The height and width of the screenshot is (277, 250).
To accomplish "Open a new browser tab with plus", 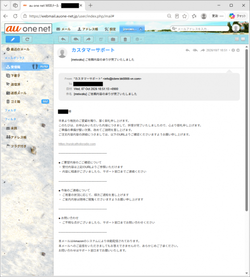I will [x=90, y=6].
